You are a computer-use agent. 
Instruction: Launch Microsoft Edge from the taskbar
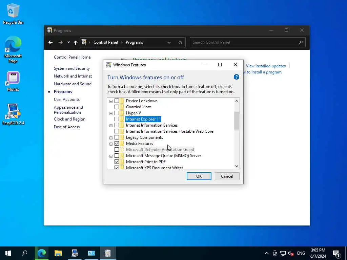pos(42,253)
